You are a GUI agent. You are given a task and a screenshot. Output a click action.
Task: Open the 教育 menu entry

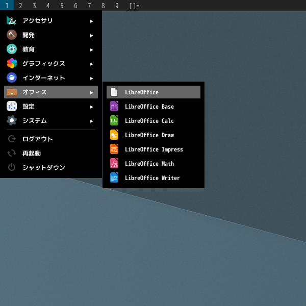click(x=51, y=49)
